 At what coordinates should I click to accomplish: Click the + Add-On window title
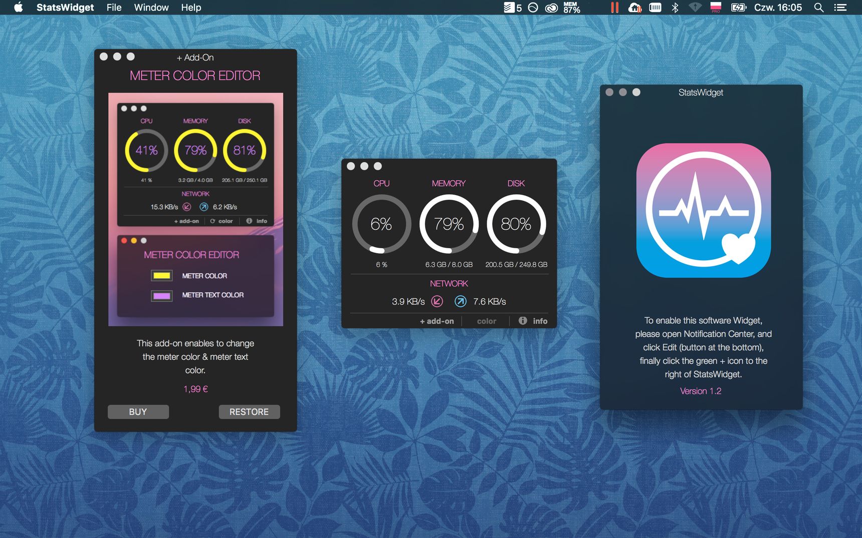click(195, 58)
